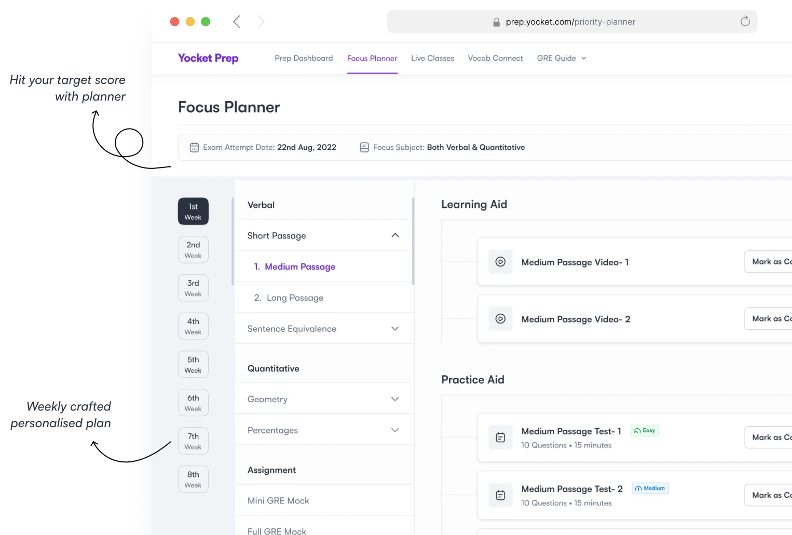Click the Assignment section heading
Screen dimensions: 792x535
point(271,470)
